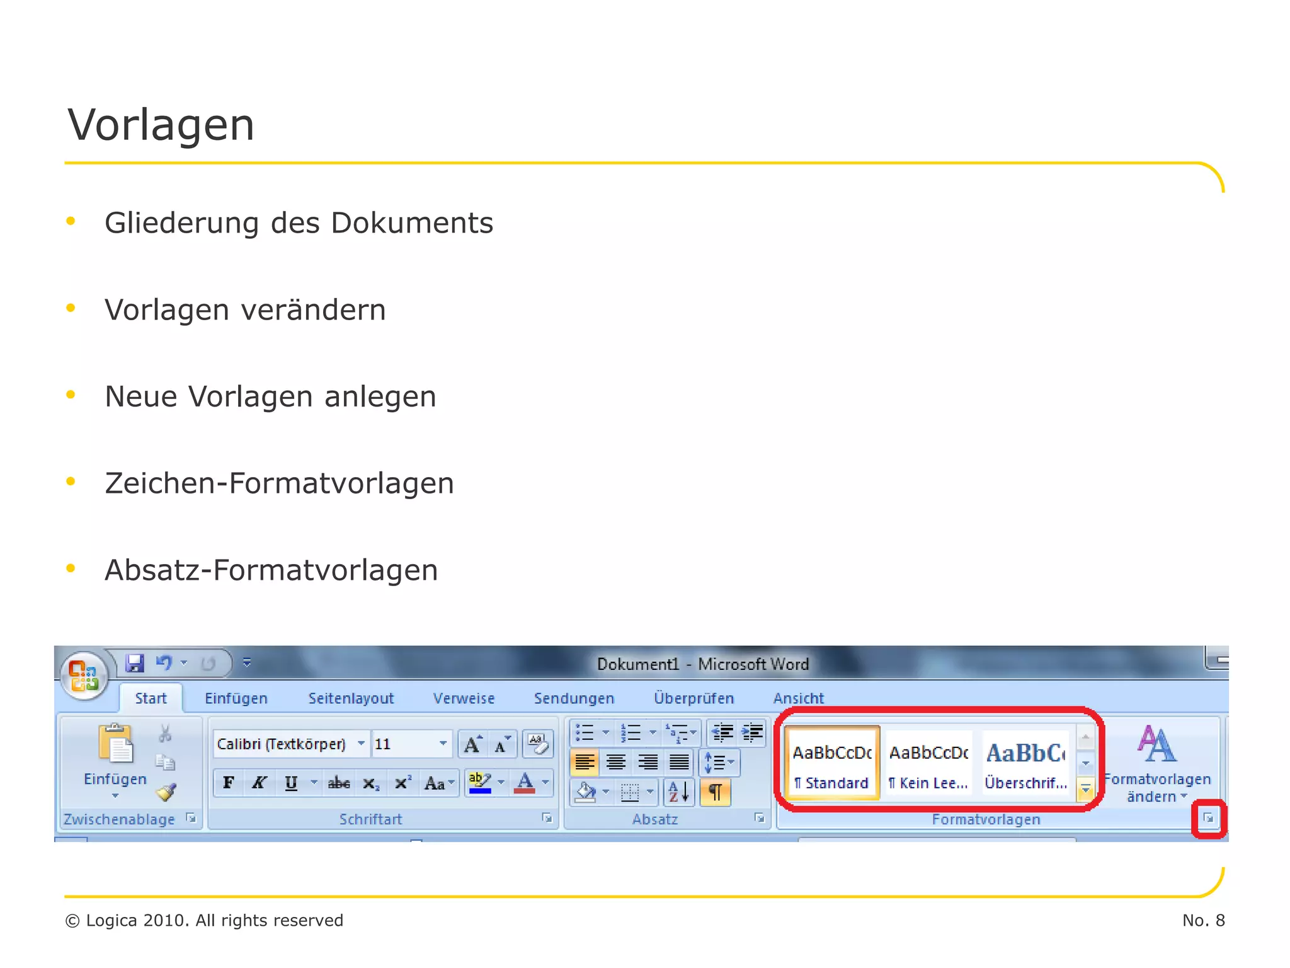Toggle the paragraph marks display button
The height and width of the screenshot is (968, 1290).
point(715,792)
